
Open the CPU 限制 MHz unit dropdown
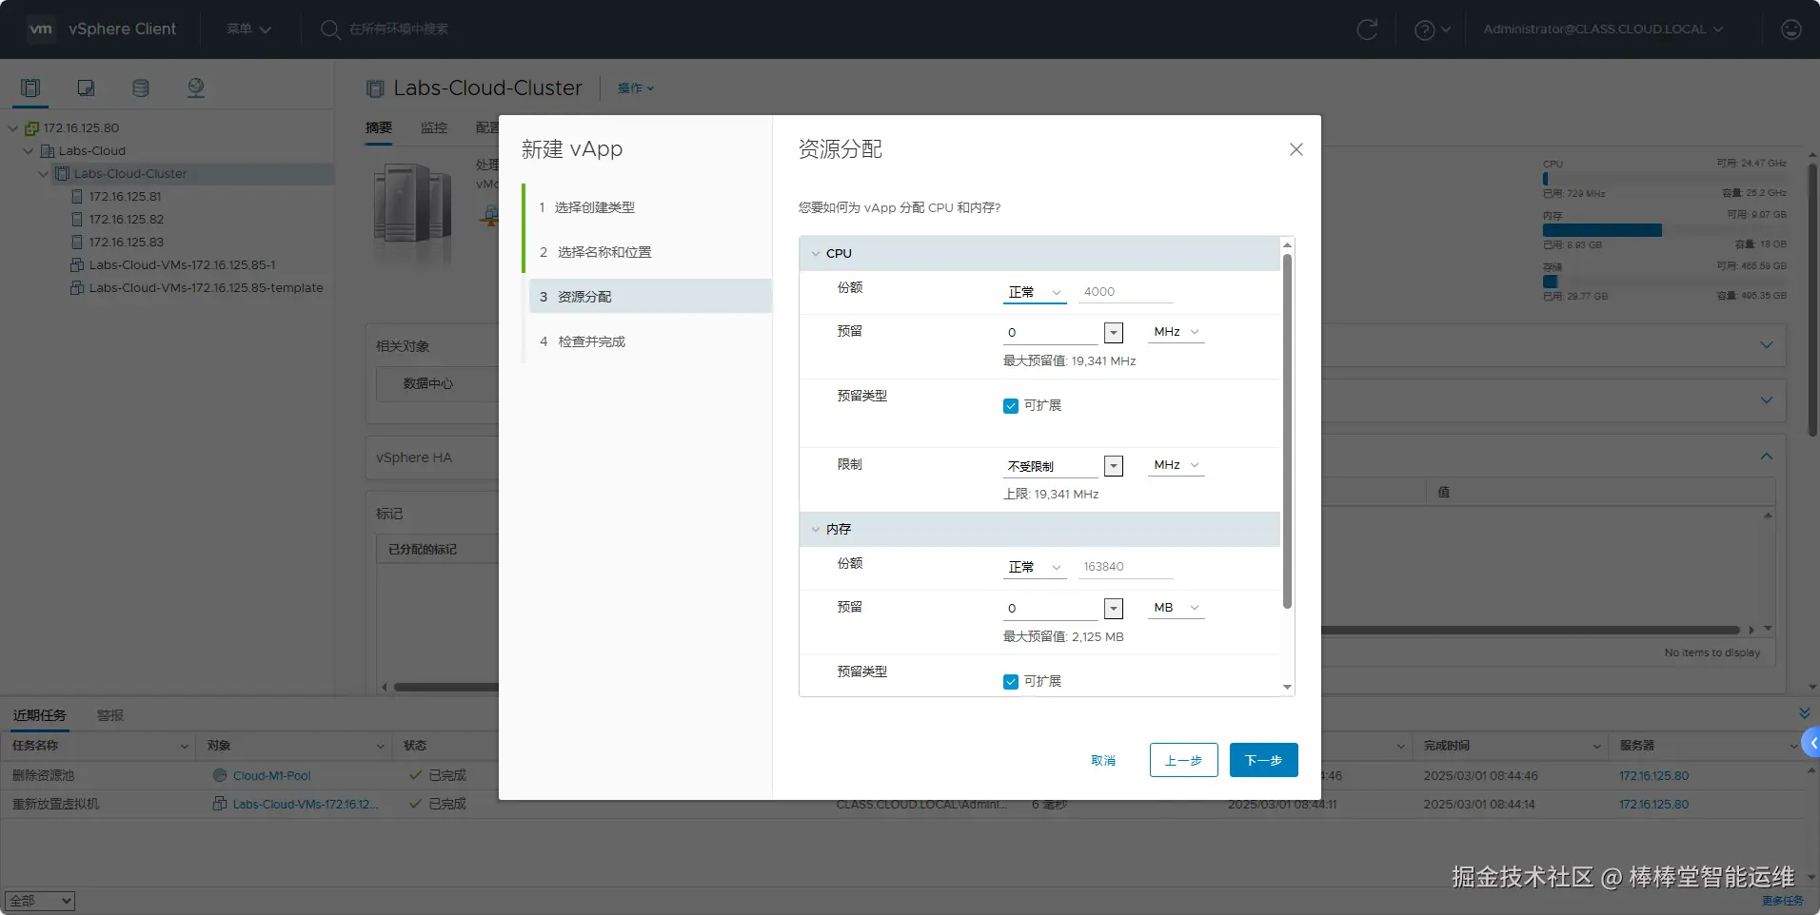[1176, 465]
